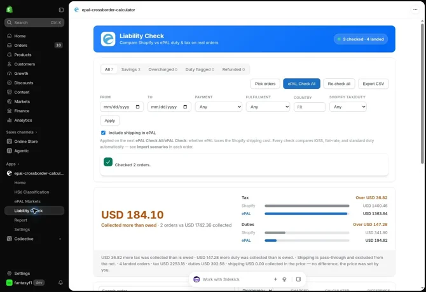
Task: Select the All 7 tab
Action: point(109,69)
